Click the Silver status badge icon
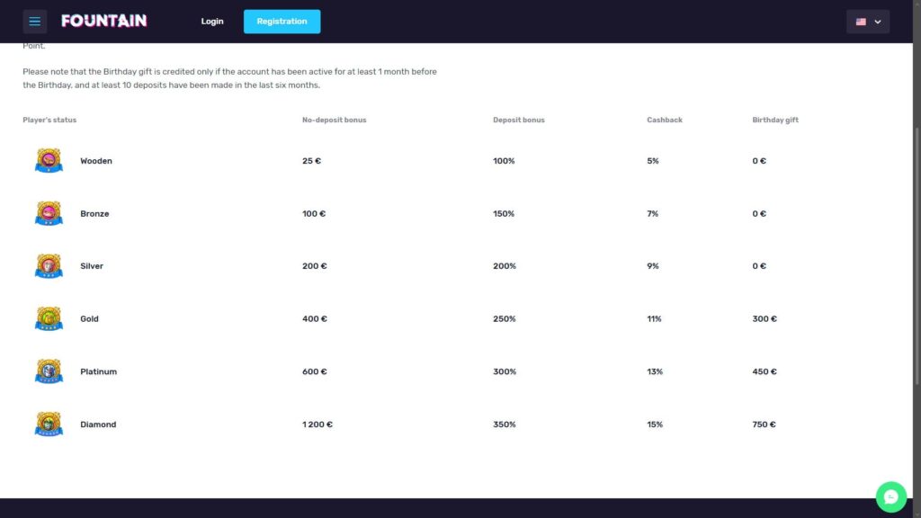 pos(49,266)
